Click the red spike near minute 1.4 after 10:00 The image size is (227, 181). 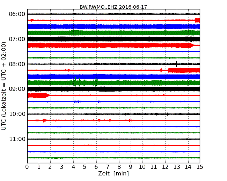[44, 120]
